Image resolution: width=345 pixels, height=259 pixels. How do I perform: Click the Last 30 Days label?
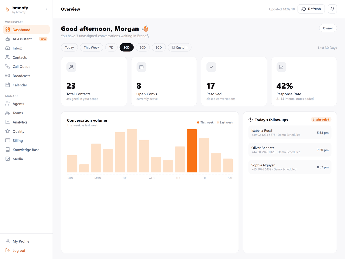pos(327,48)
